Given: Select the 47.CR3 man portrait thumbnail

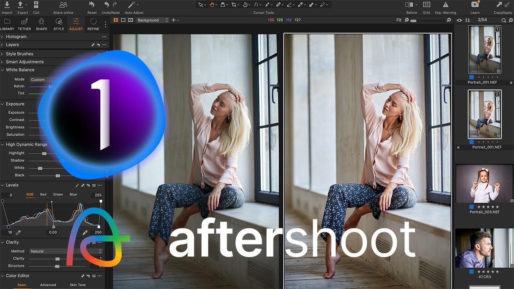Looking at the screenshot, I should (485, 248).
